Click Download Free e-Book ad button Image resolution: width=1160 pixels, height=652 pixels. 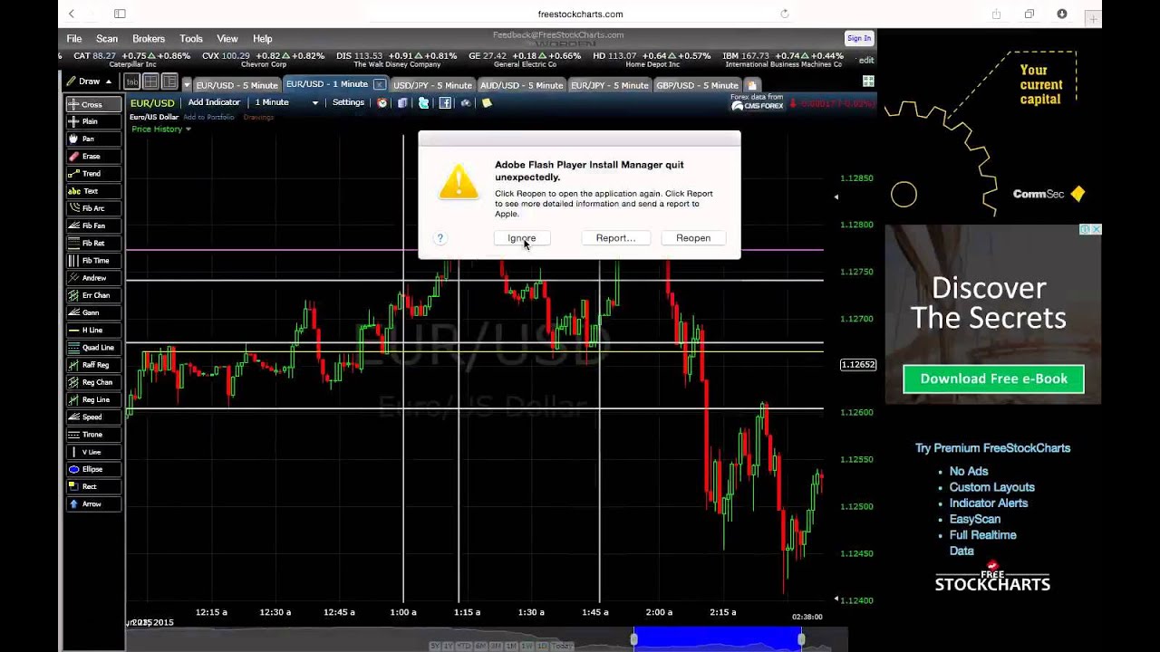tap(994, 379)
